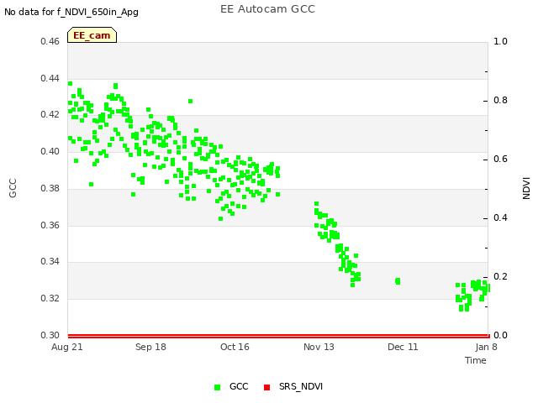Click the GCC legend label
Screen dimensions: 538x403
[239, 386]
